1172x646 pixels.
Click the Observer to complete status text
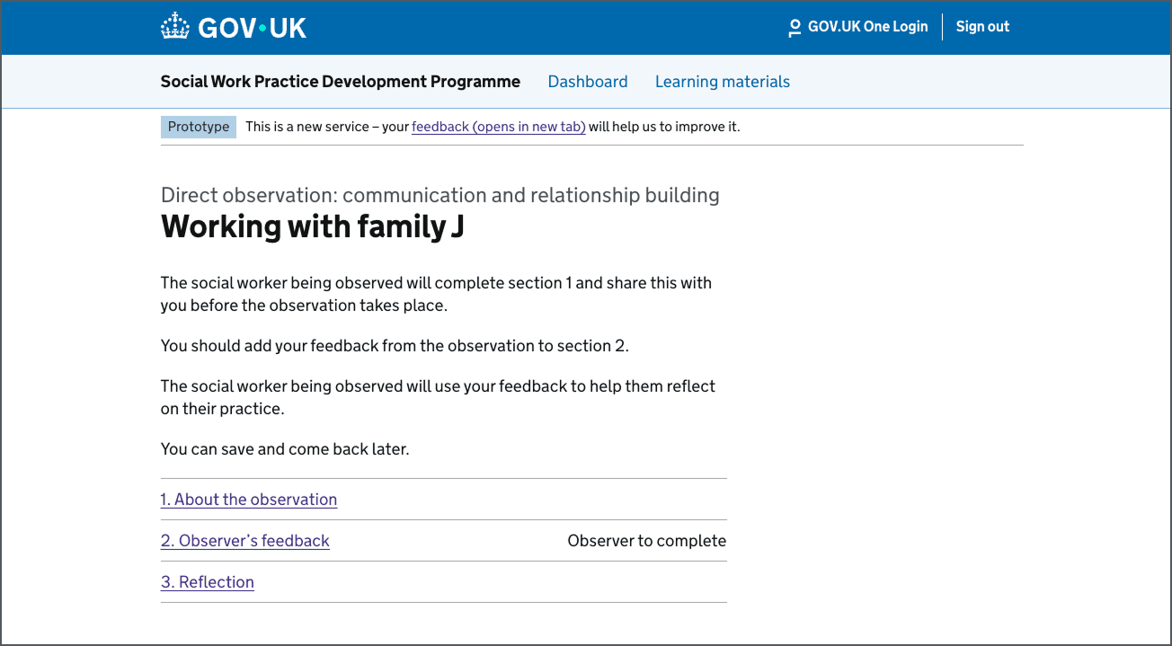646,540
